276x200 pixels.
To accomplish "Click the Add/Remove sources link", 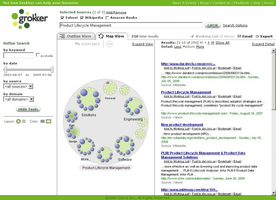I will coord(116,12).
